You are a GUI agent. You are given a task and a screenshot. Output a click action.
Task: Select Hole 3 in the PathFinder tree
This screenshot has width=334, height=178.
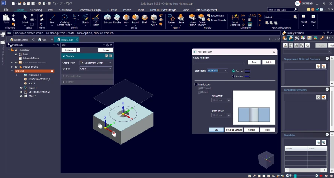pyautogui.click(x=32, y=83)
